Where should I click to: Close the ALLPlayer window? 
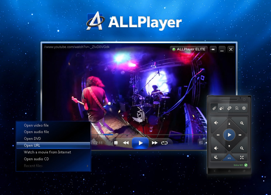pyautogui.click(x=231, y=49)
